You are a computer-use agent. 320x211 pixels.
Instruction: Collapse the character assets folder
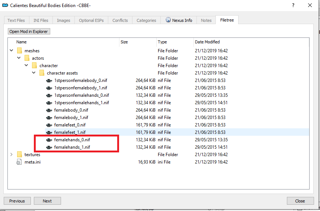pos(33,73)
